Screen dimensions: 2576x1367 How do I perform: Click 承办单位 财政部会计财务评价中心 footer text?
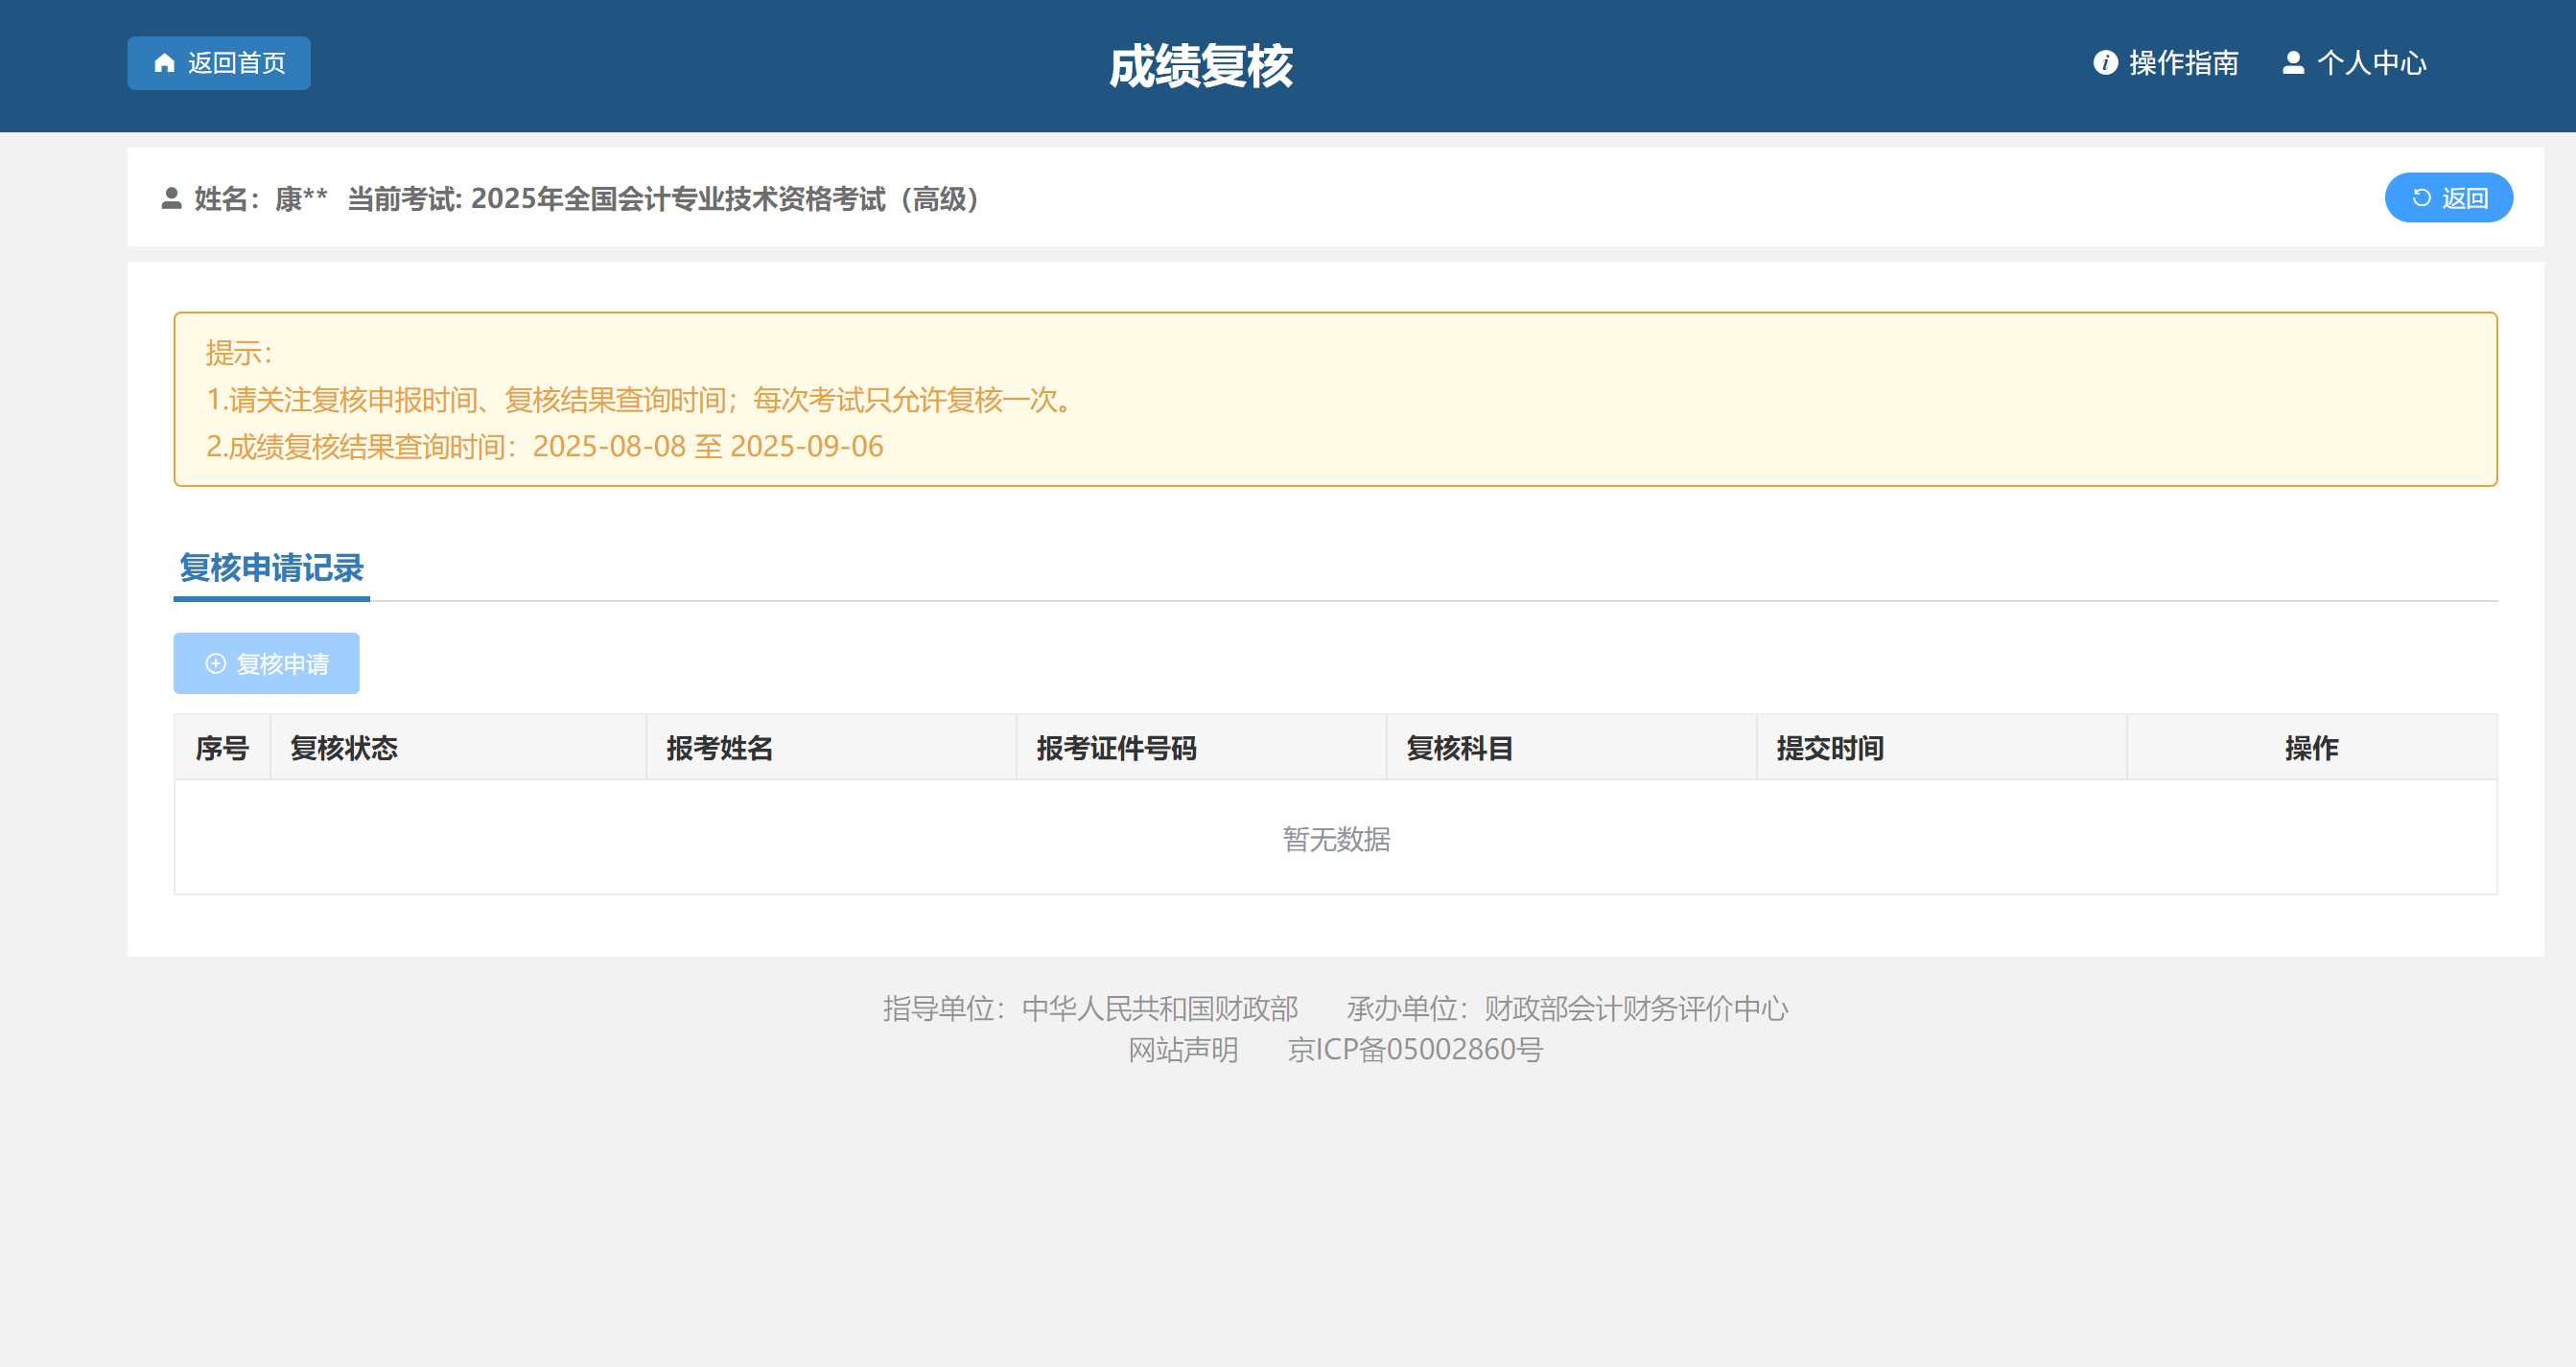coord(1567,1008)
